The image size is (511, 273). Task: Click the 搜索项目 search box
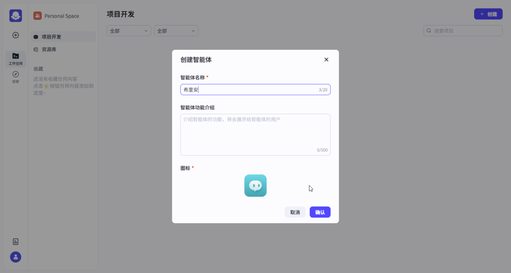[x=466, y=31]
